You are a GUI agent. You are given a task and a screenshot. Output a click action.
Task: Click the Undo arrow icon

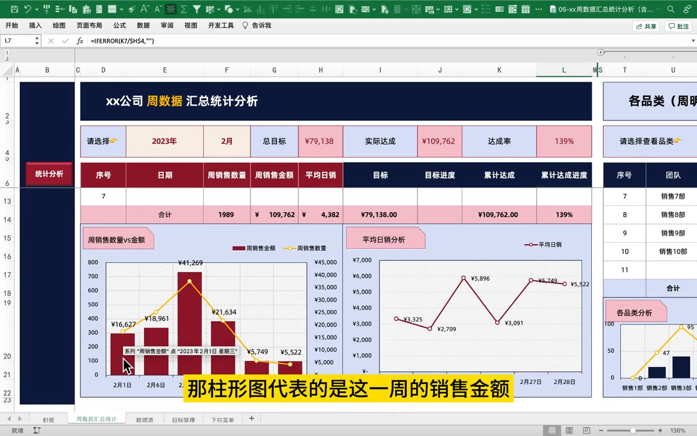pos(28,9)
